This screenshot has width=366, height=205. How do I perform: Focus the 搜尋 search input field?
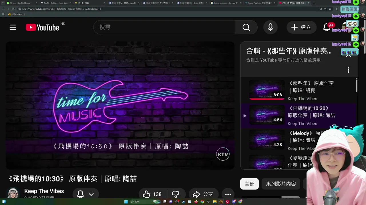tap(164, 27)
